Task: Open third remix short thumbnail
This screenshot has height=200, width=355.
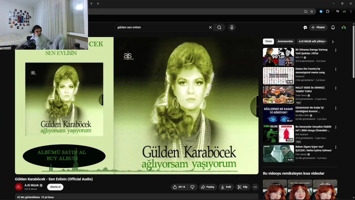Action: coord(325,189)
